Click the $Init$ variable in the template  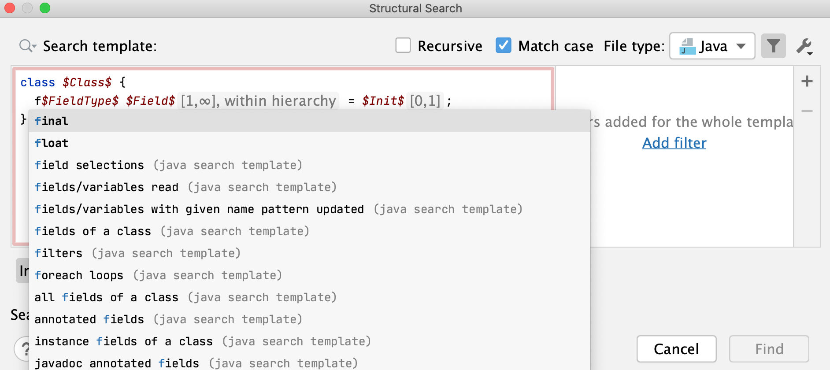383,101
